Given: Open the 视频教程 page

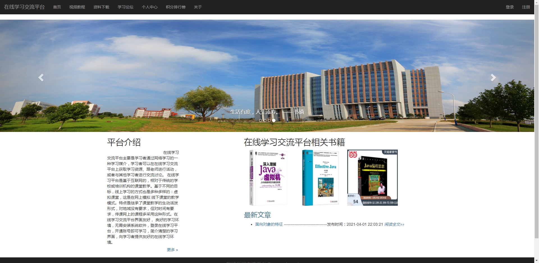Looking at the screenshot, I should (x=77, y=7).
